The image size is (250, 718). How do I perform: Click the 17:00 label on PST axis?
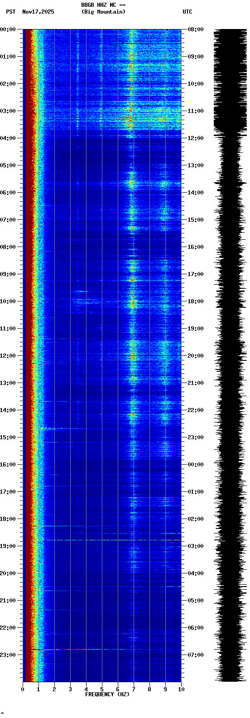(8, 492)
